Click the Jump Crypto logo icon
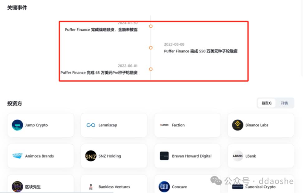 [17, 125]
